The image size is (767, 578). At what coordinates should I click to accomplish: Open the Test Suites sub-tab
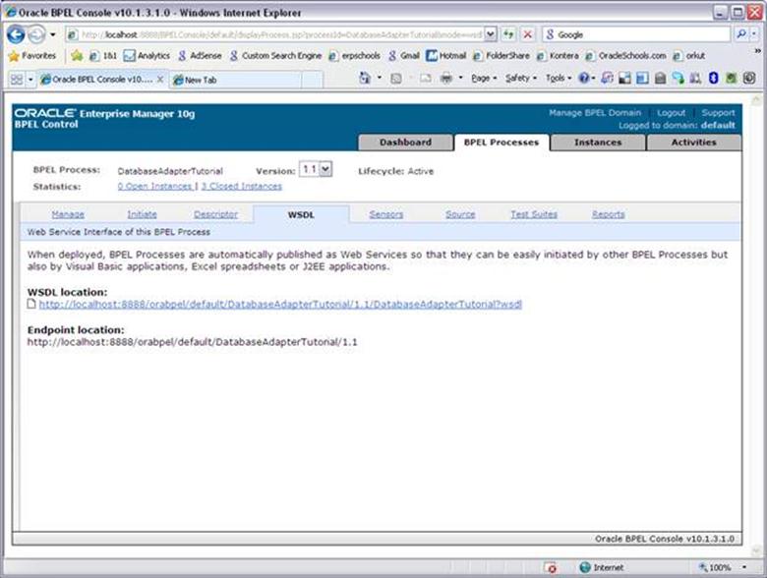point(534,214)
